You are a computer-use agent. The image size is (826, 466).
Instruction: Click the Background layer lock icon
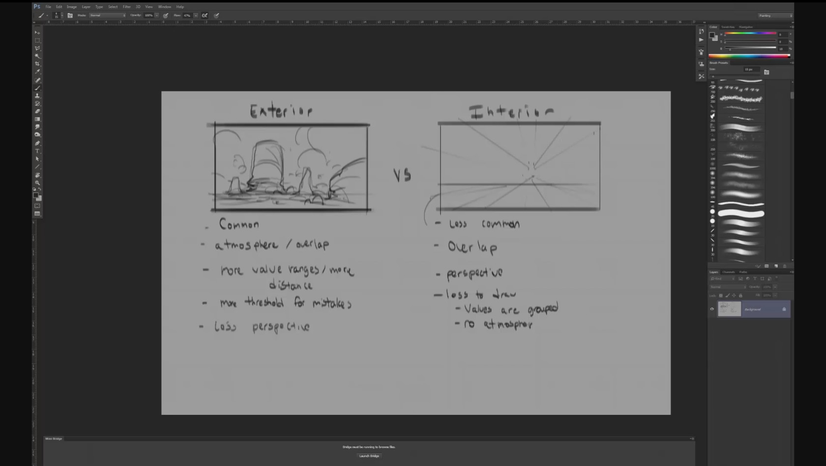(784, 309)
